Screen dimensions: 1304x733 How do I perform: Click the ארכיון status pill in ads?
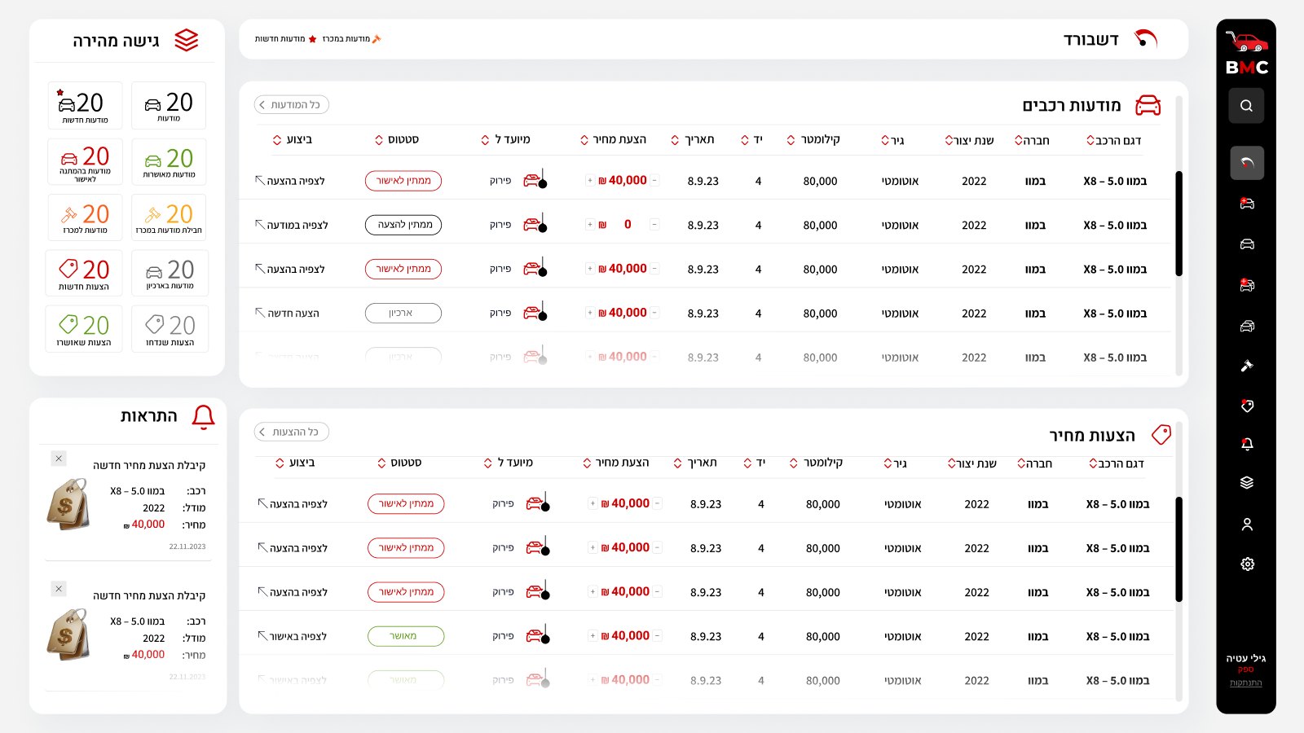[403, 313]
